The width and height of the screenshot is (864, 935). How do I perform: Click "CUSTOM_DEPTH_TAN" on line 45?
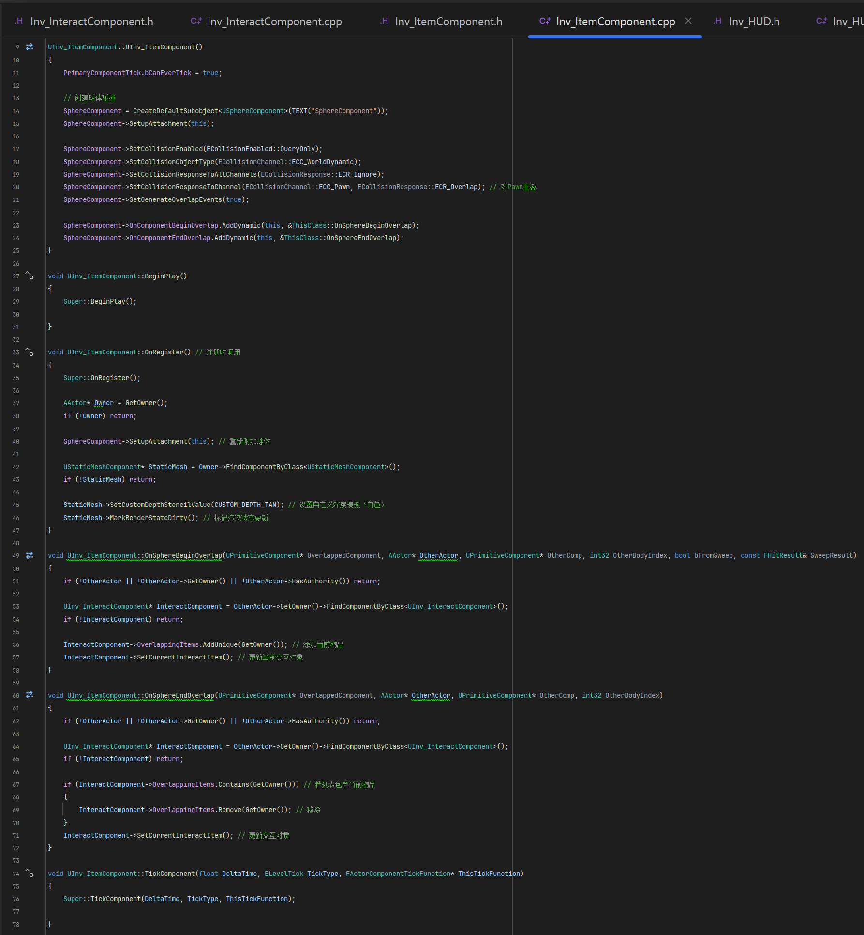245,505
